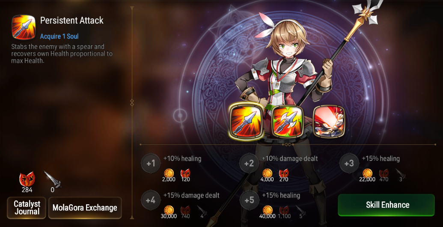Click the rune catalyst icon costing 270
Viewport: 443px width, 227px height.
pos(284,173)
